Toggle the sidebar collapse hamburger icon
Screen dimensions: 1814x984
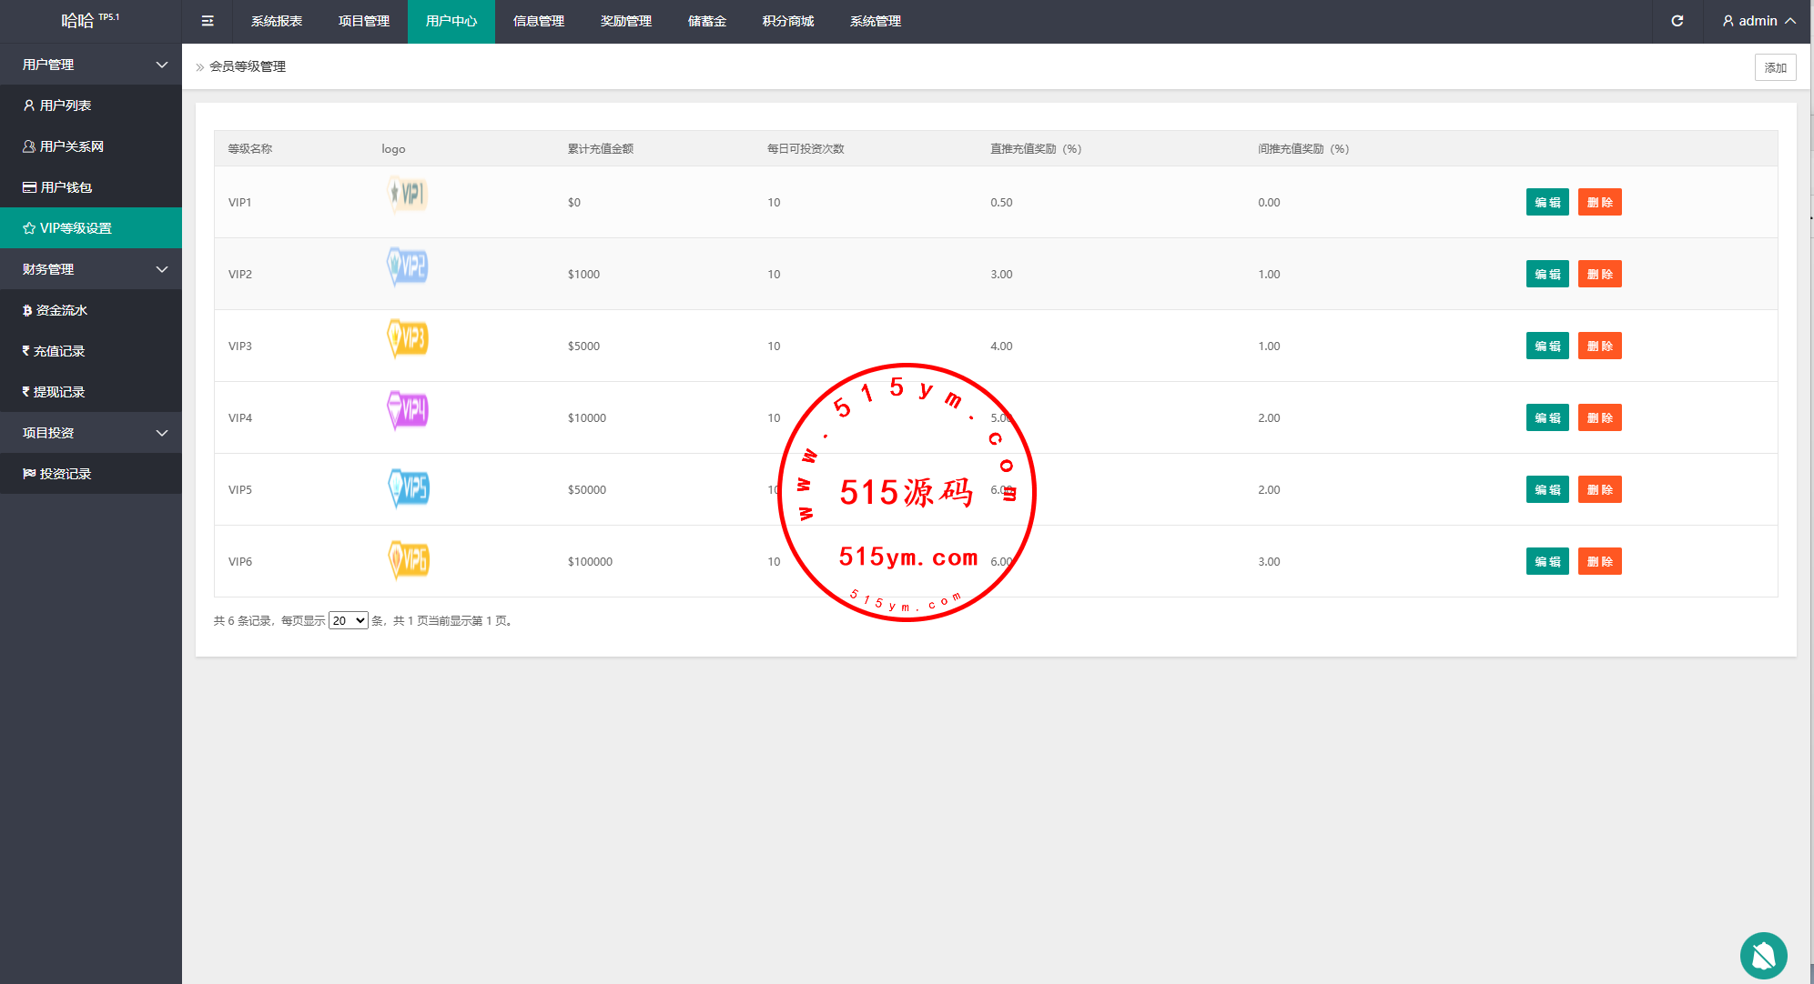pos(208,21)
